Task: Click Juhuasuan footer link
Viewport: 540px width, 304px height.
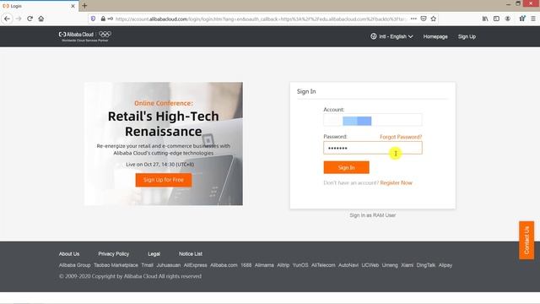Action: (169, 265)
